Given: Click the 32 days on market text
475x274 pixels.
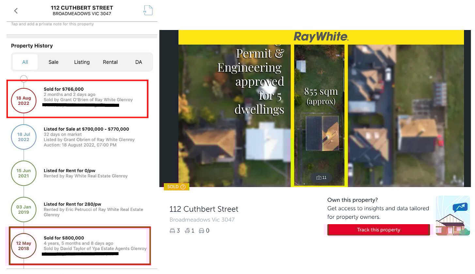Looking at the screenshot, I should pos(63,134).
